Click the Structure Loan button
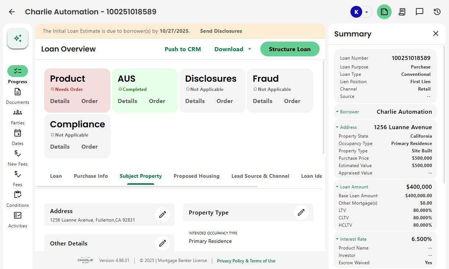The height and width of the screenshot is (269, 449). (289, 49)
